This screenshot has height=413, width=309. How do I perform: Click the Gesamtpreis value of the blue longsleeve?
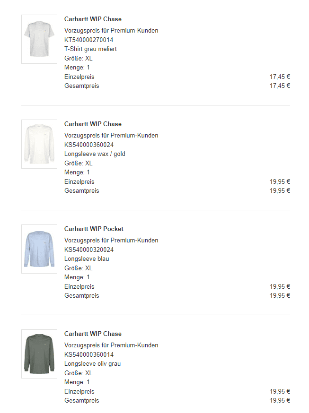click(x=280, y=295)
